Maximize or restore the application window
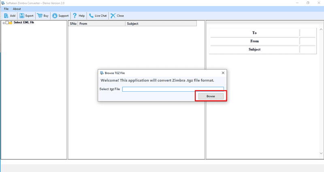 (x=308, y=3)
